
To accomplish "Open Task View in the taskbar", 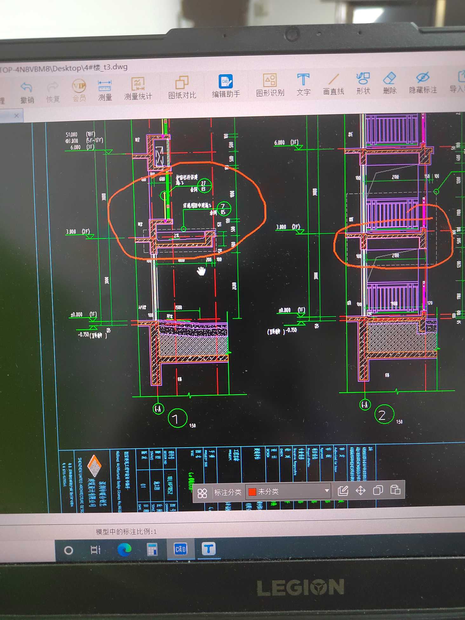I will (x=95, y=550).
